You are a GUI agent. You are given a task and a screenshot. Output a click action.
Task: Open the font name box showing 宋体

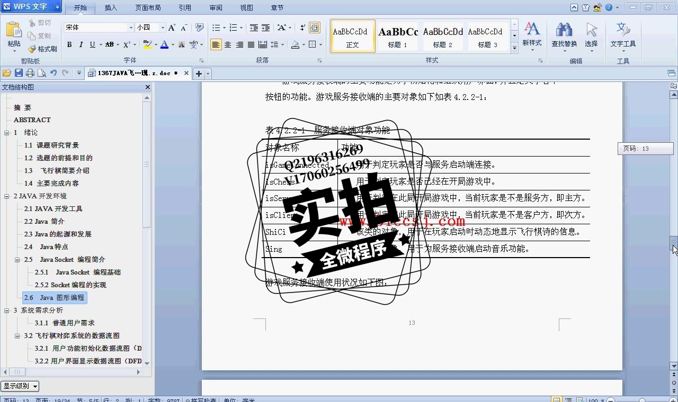99,28
